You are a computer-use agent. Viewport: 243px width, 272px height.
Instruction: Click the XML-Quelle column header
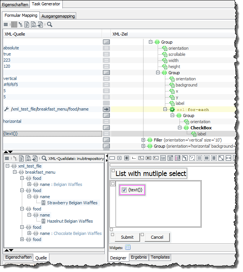coord(52,34)
